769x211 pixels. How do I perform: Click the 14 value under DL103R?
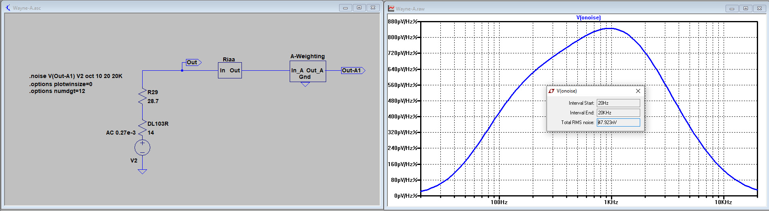coord(151,133)
